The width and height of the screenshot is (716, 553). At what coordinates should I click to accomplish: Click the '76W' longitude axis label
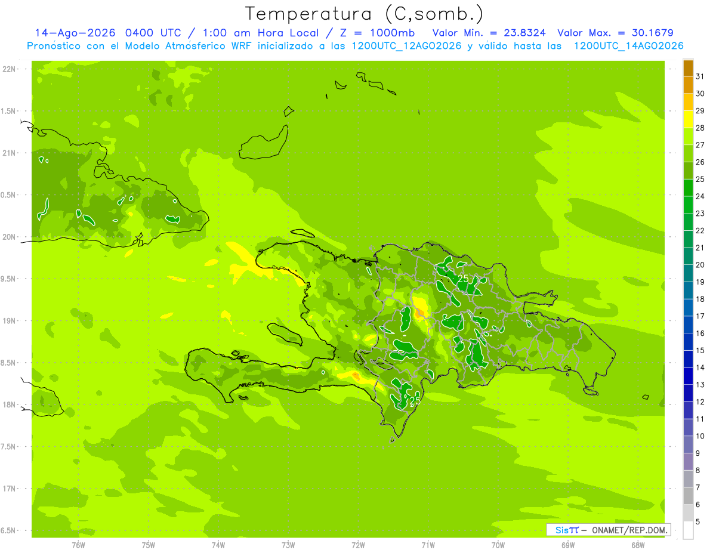pos(78,545)
